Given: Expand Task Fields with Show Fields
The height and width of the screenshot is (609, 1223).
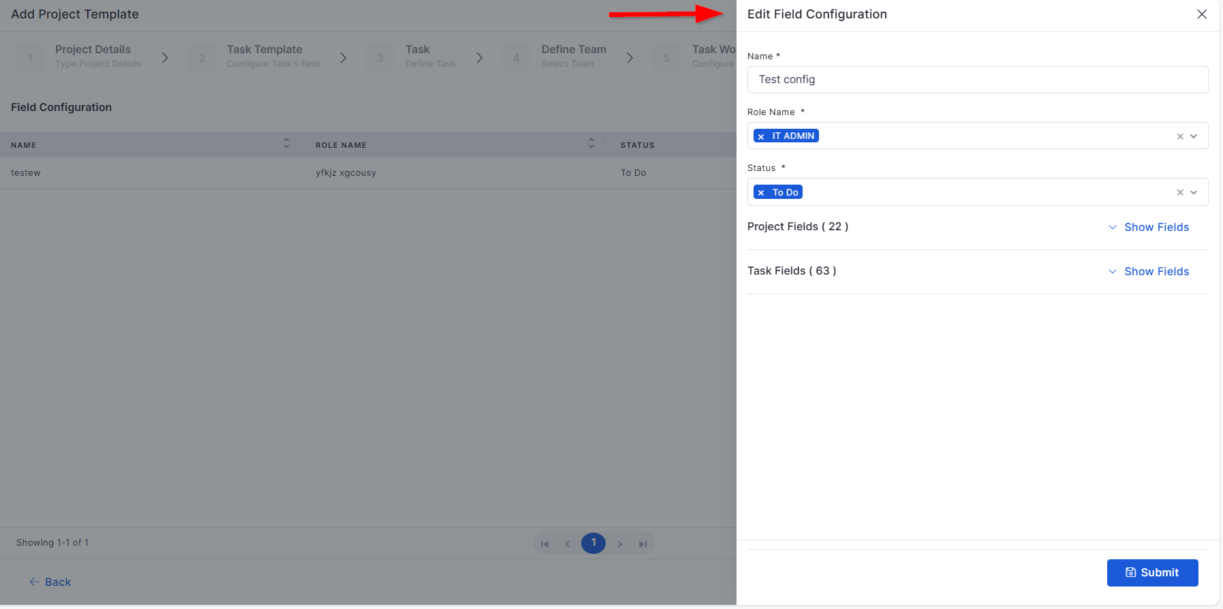Looking at the screenshot, I should (x=1149, y=271).
